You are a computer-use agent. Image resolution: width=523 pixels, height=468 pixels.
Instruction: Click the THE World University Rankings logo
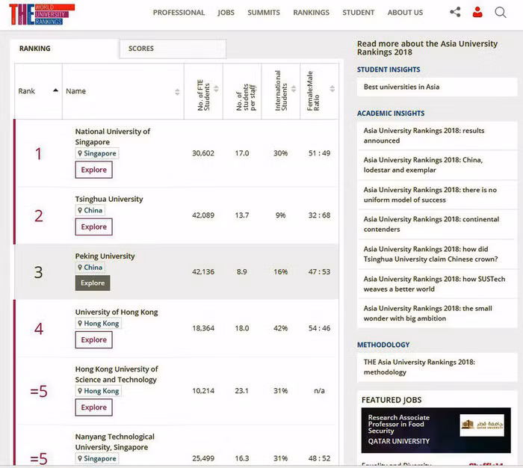(42, 13)
